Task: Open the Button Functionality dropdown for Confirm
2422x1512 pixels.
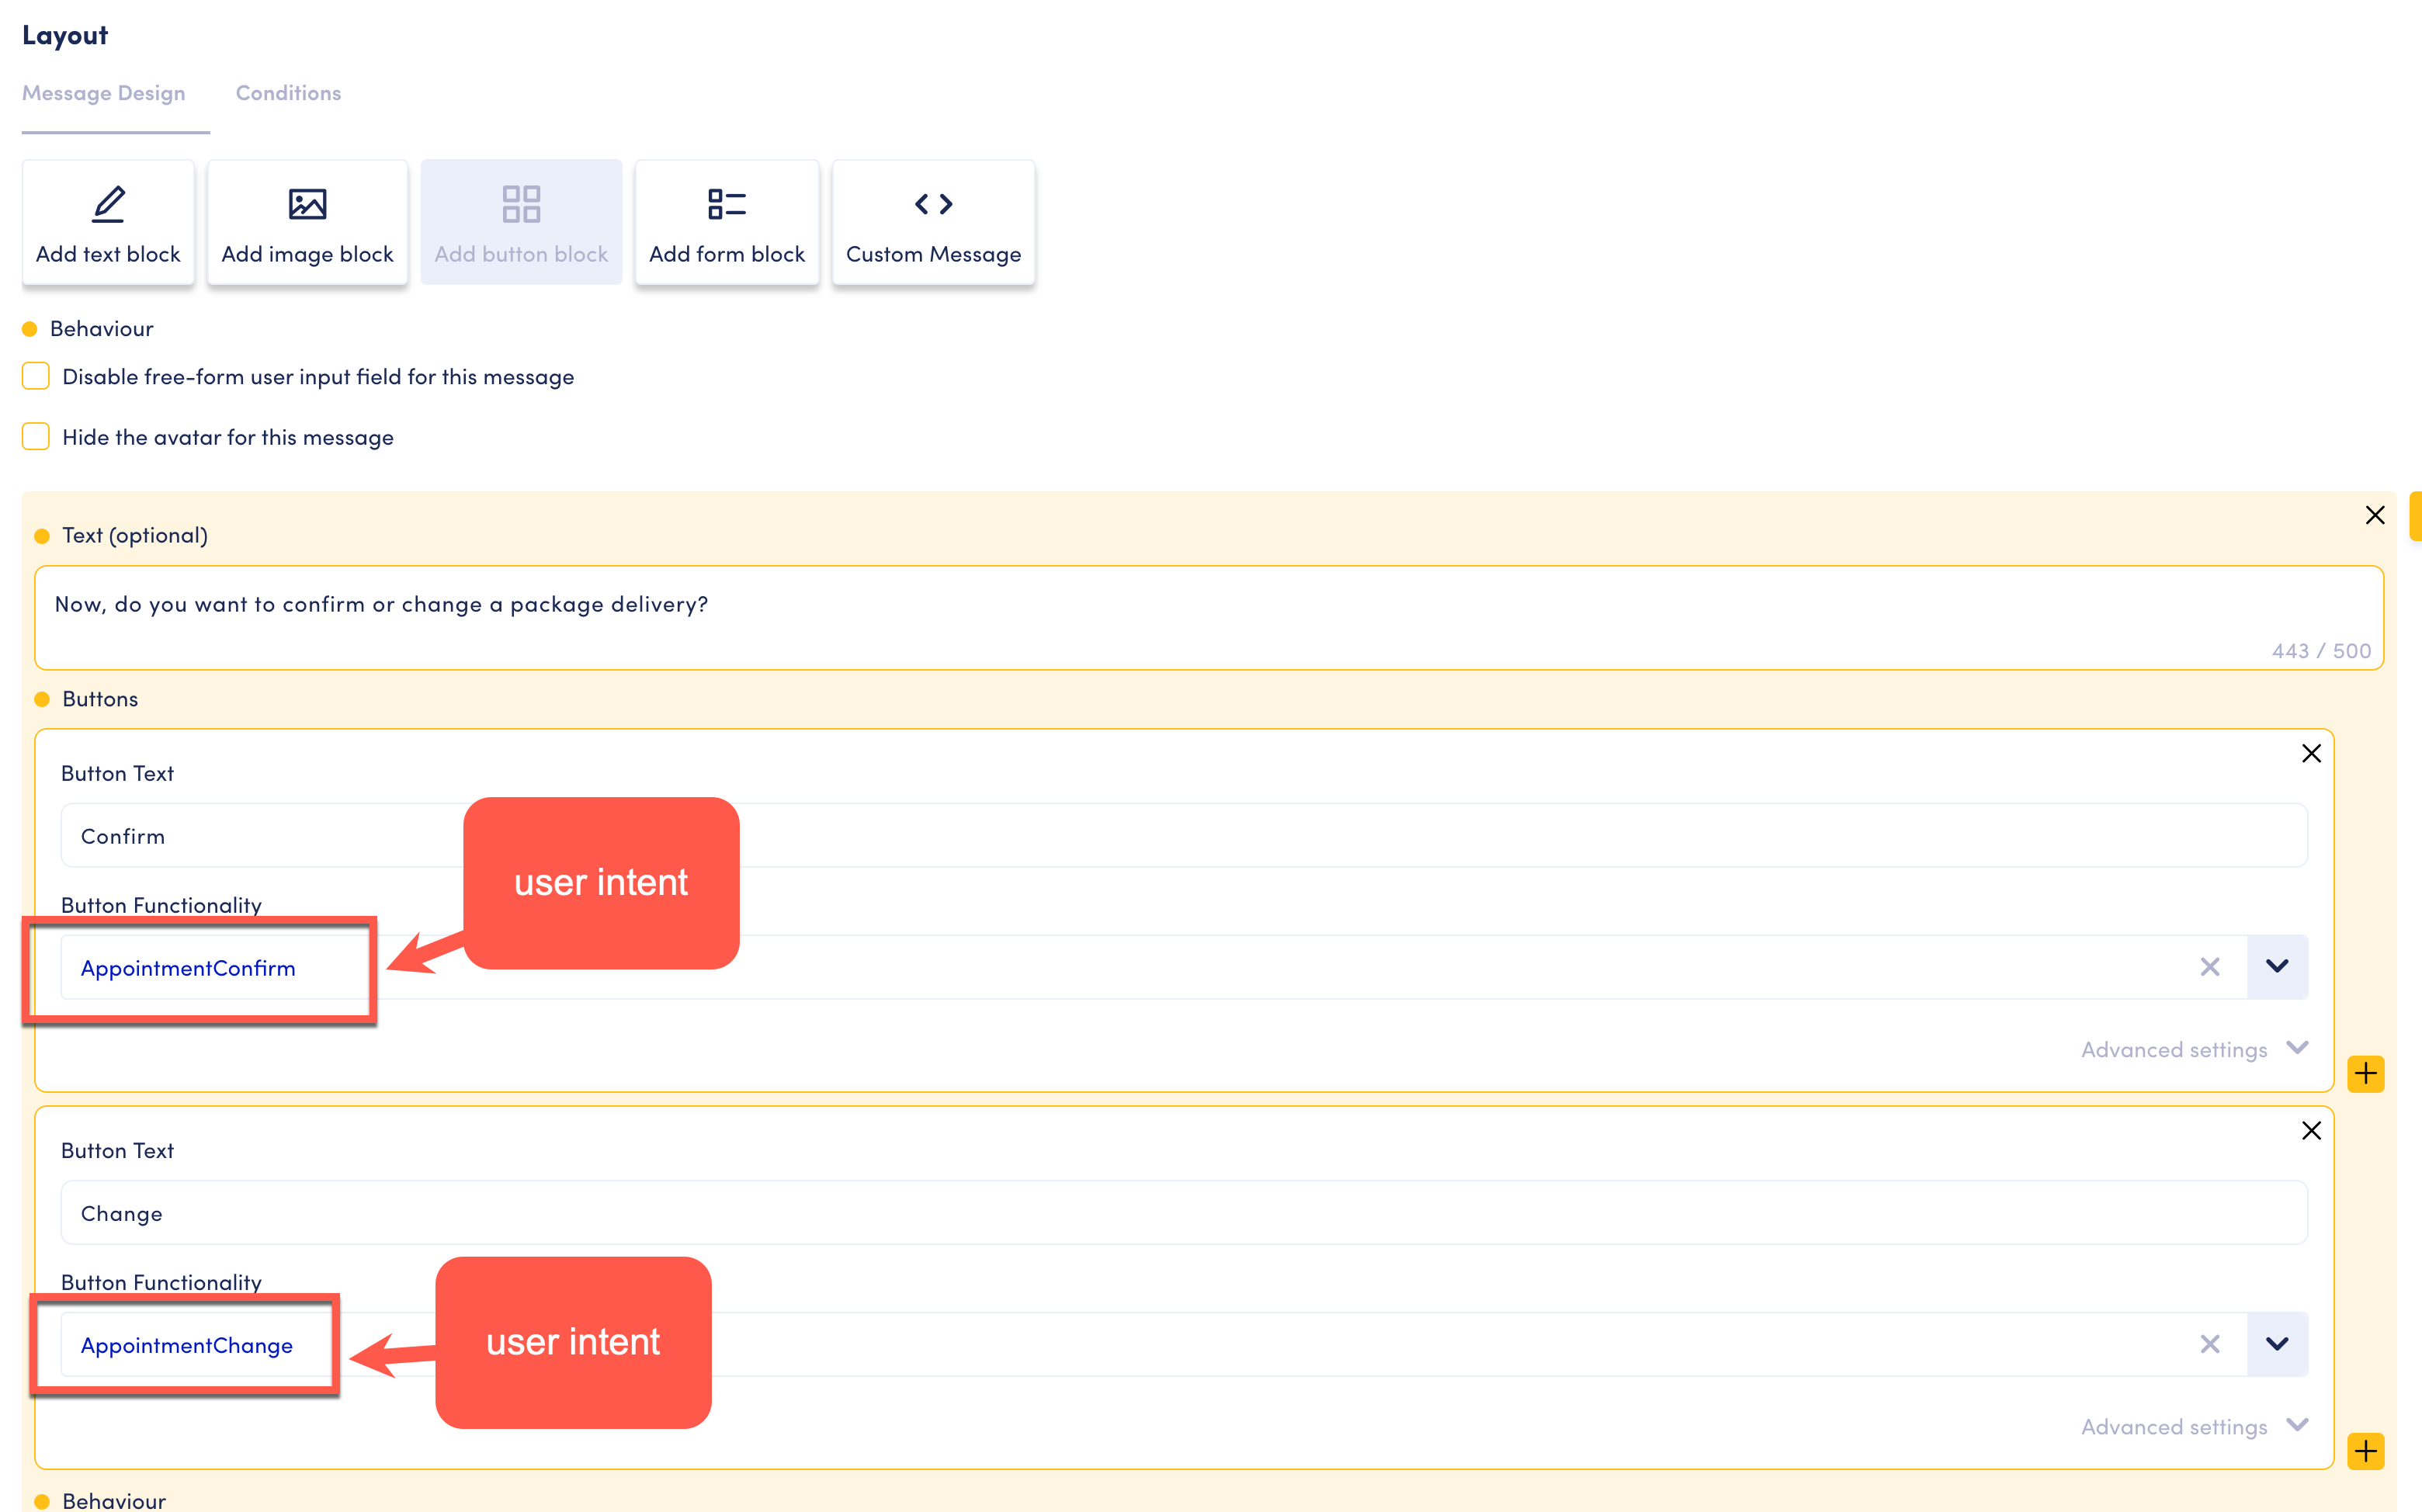Action: click(2277, 966)
